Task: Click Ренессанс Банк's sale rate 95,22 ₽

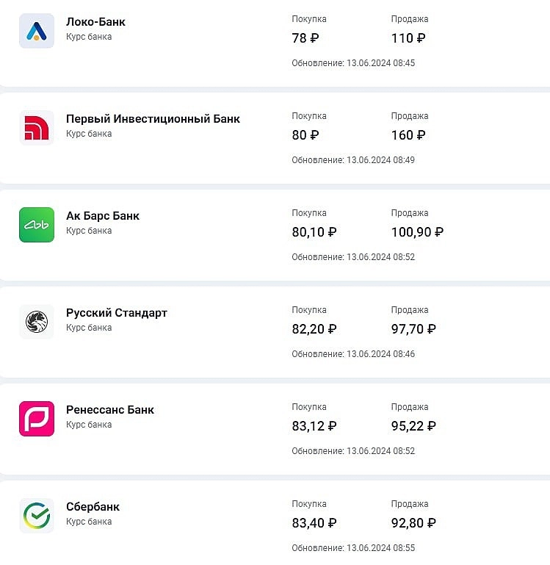Action: point(413,426)
